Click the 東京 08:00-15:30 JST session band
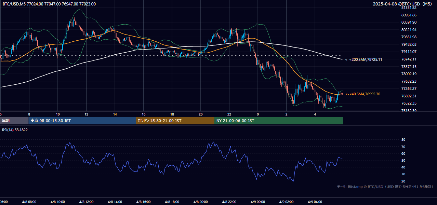 (82, 121)
